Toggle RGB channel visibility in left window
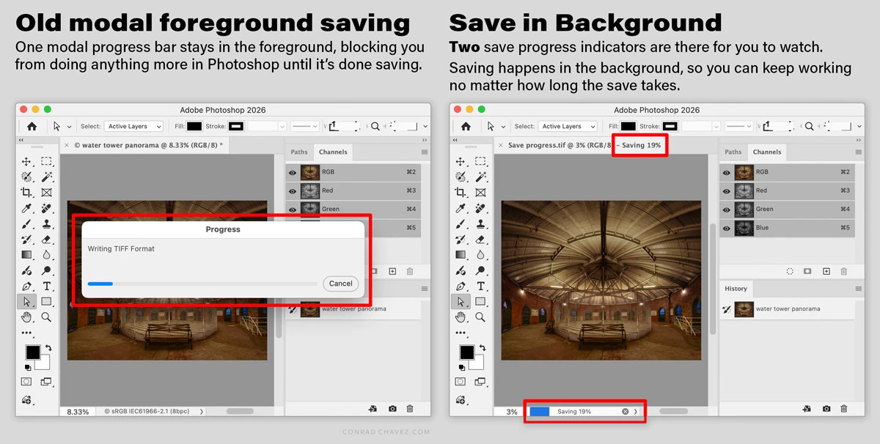The image size is (880, 444). [x=293, y=172]
